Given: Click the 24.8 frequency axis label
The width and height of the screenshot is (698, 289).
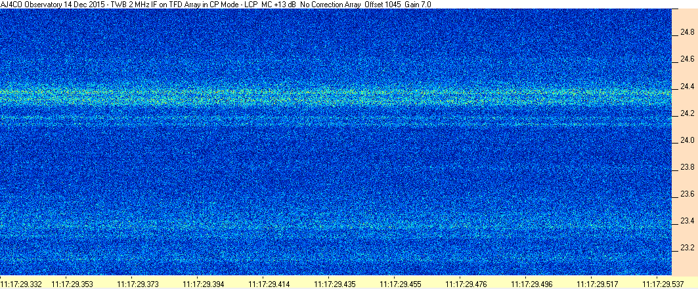Looking at the screenshot, I should pos(687,32).
